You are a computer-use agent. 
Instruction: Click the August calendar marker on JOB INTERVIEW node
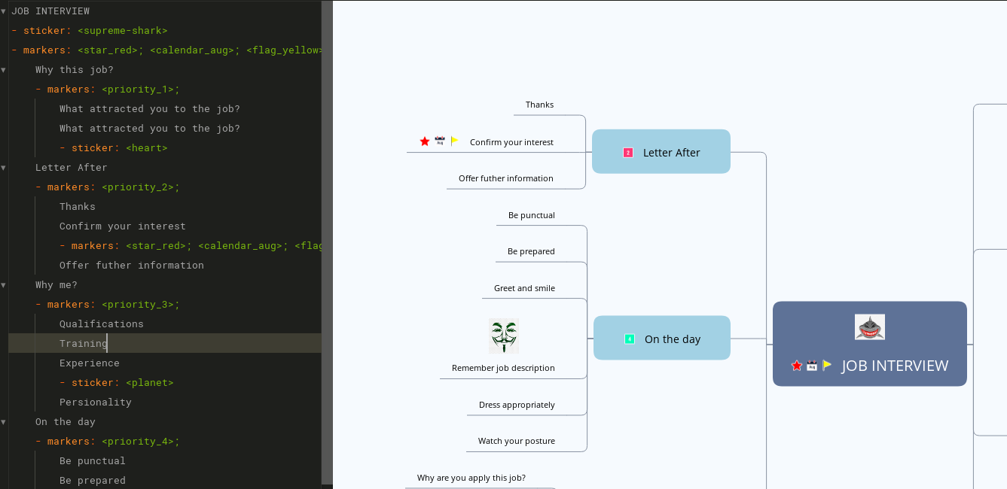[x=812, y=366]
